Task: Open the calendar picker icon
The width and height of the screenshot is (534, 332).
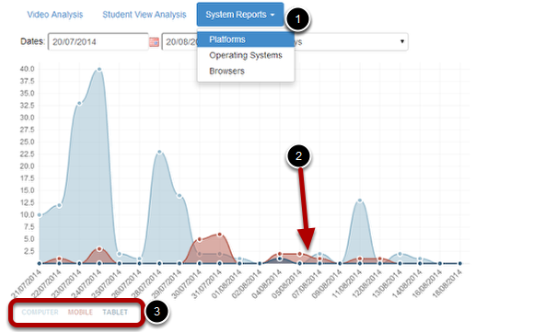Action: pos(154,42)
